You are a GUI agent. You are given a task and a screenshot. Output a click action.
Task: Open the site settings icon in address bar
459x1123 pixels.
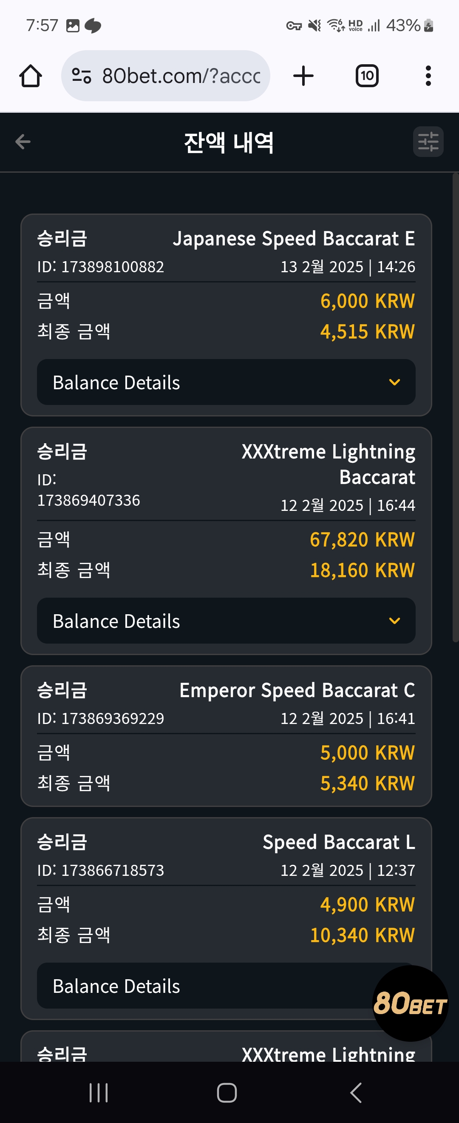click(82, 76)
